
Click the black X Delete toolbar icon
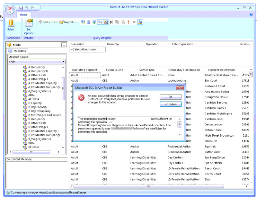[111, 22]
